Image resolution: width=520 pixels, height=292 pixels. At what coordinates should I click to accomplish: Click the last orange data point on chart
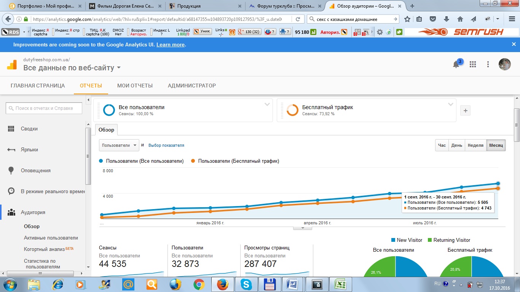click(498, 188)
